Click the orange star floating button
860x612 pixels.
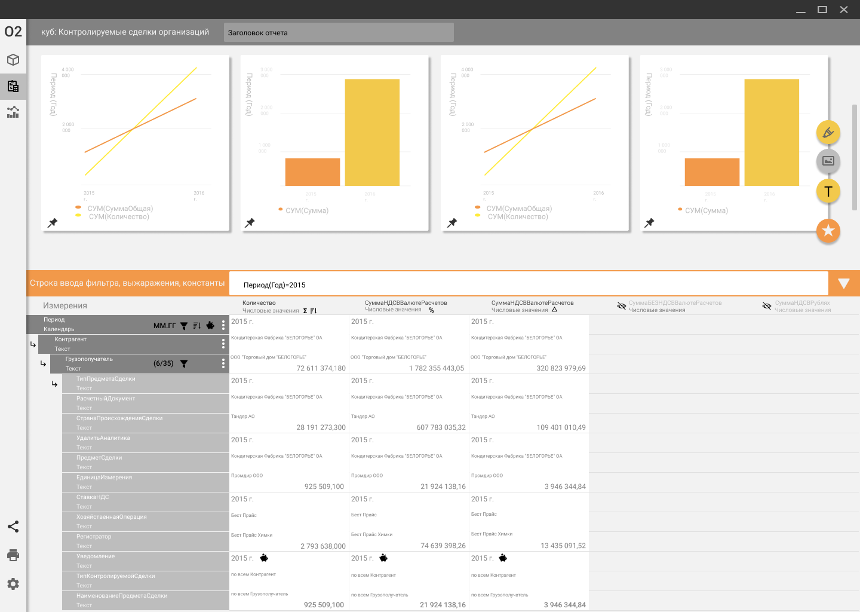(828, 231)
